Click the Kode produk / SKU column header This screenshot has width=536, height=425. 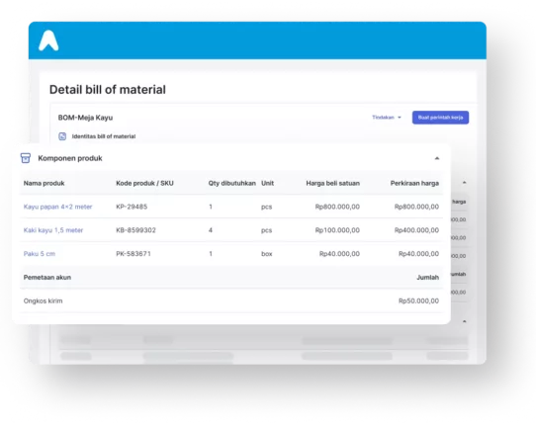(144, 183)
